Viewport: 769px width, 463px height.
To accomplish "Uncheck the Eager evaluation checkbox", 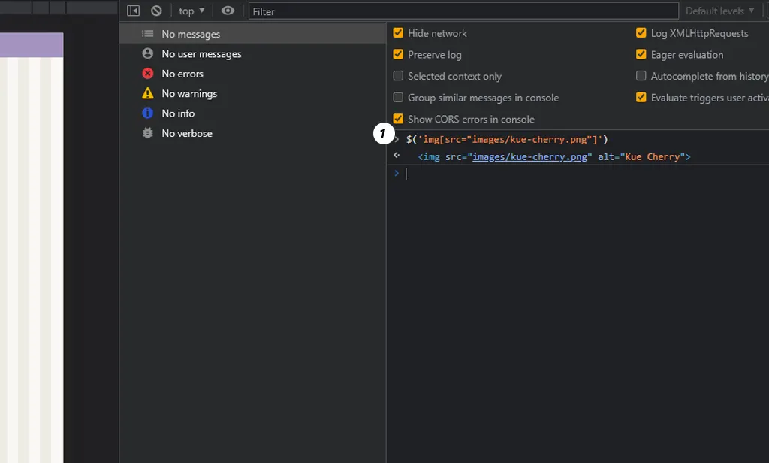I will (x=641, y=55).
